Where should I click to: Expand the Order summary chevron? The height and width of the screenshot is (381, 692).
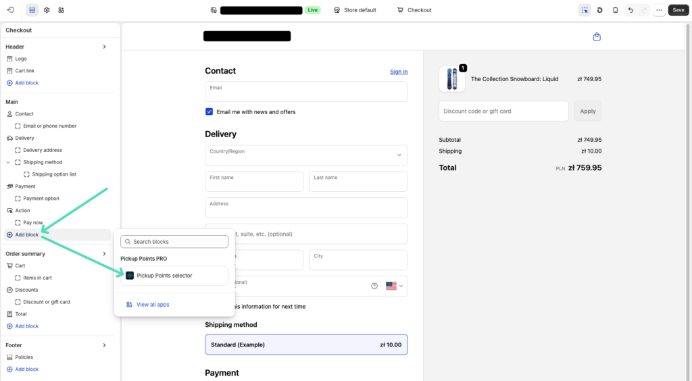[105, 254]
